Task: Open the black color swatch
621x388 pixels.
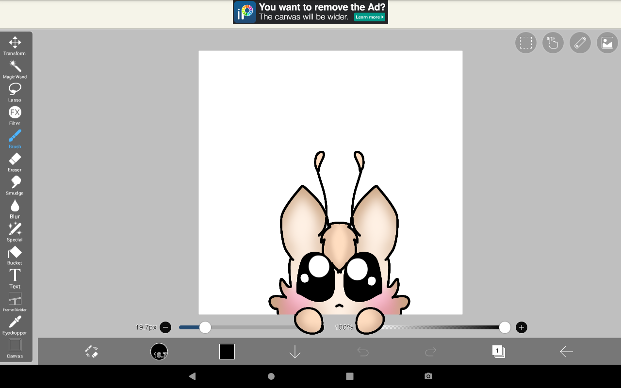Action: [227, 352]
